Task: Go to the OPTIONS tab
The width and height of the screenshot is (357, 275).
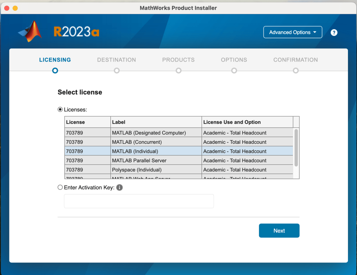Action: [234, 60]
